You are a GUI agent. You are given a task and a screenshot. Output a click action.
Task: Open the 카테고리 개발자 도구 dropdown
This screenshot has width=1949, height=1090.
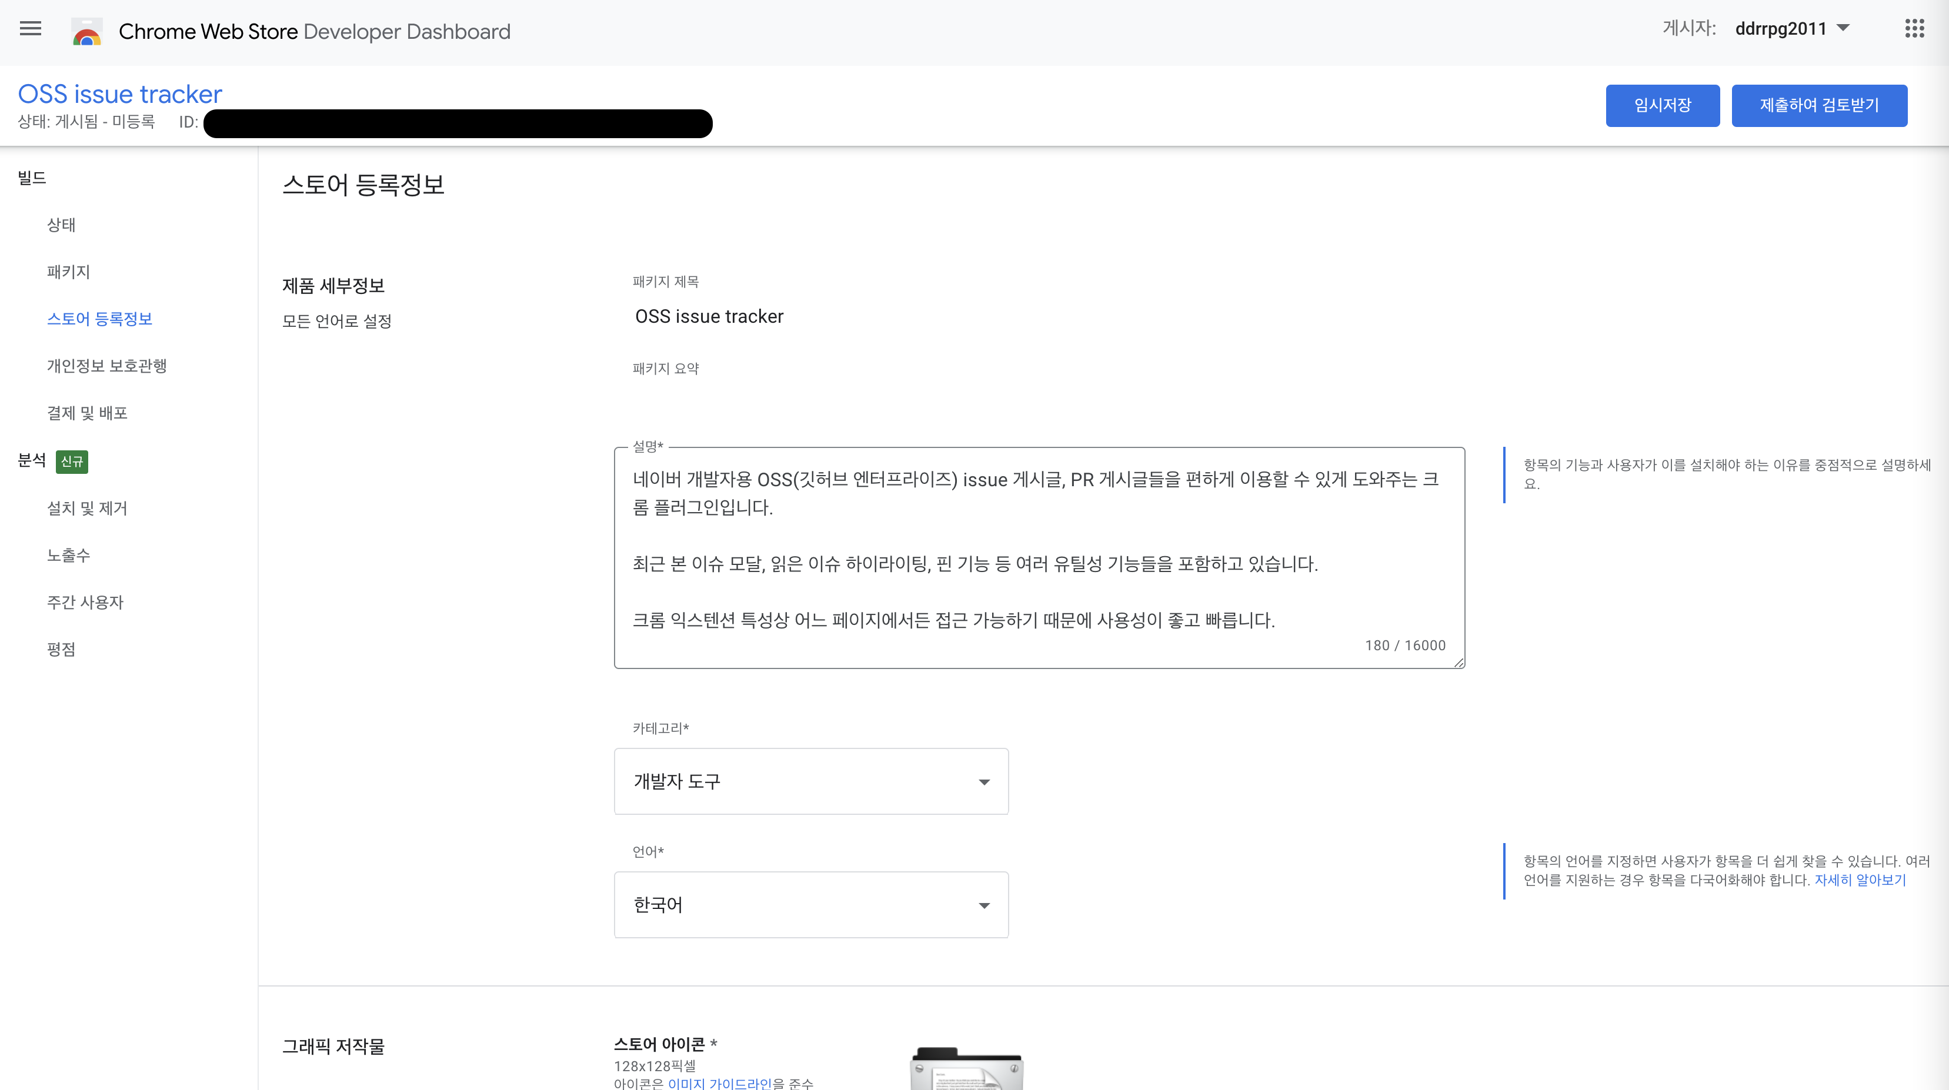click(x=811, y=781)
